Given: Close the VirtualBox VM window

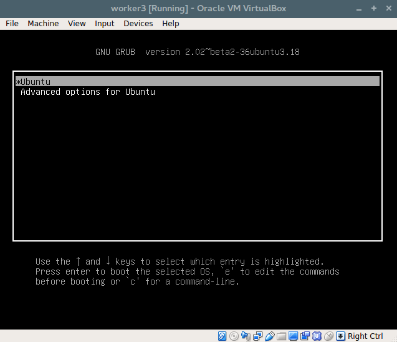Looking at the screenshot, I should tap(389, 8).
